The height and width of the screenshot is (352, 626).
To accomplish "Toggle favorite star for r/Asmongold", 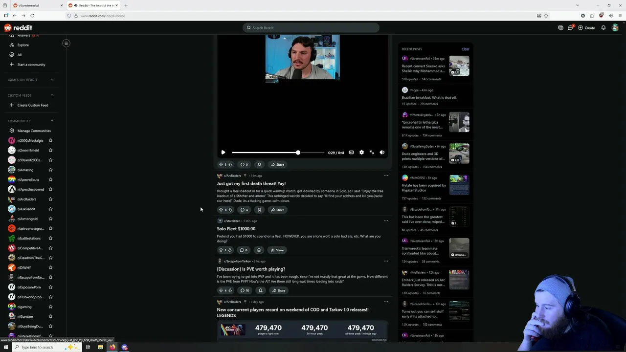I will tap(50, 219).
